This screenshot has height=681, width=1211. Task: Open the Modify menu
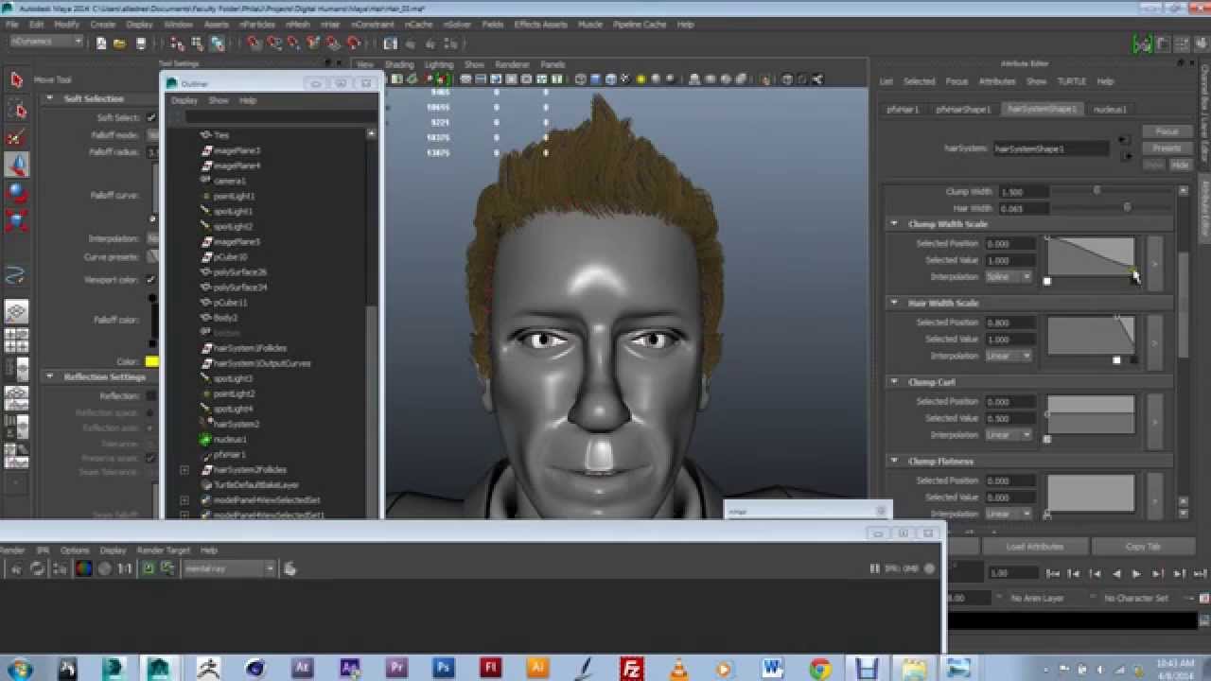click(66, 25)
